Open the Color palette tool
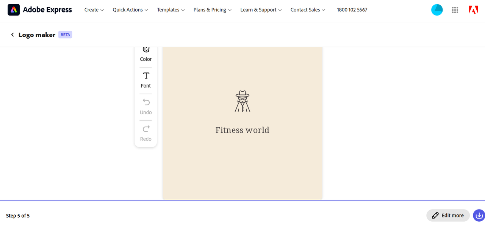485x230 pixels. pyautogui.click(x=146, y=54)
